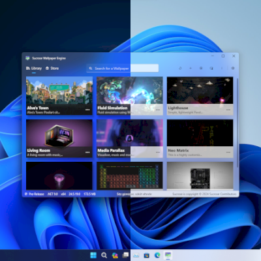Open more options for Neo Matrix
261x261 pixels.
pos(228,152)
